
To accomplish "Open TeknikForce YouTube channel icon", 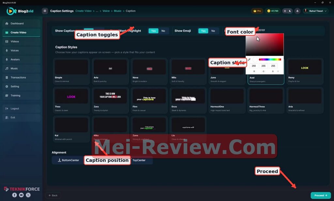I will 21,195.
